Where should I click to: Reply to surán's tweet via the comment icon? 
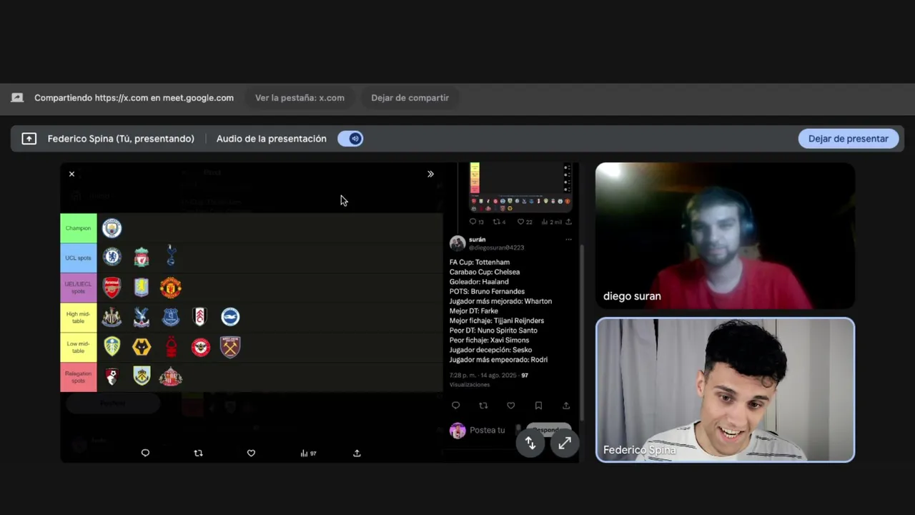[x=455, y=406]
